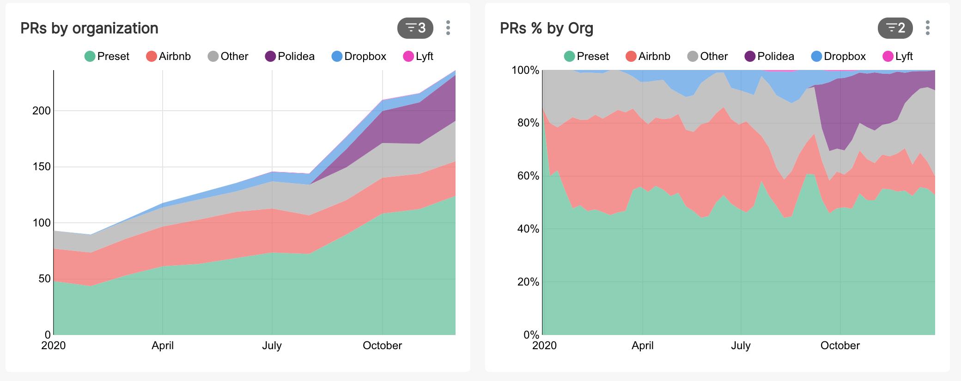Hide Dropbox series in PRs by organization legend
The height and width of the screenshot is (381, 961).
[x=359, y=56]
